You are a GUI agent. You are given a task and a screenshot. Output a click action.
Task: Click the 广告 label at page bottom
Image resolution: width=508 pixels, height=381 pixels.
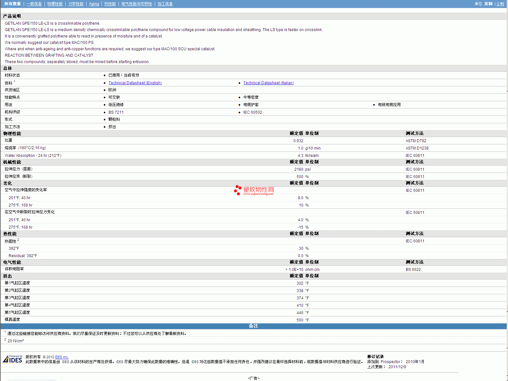click(253, 378)
